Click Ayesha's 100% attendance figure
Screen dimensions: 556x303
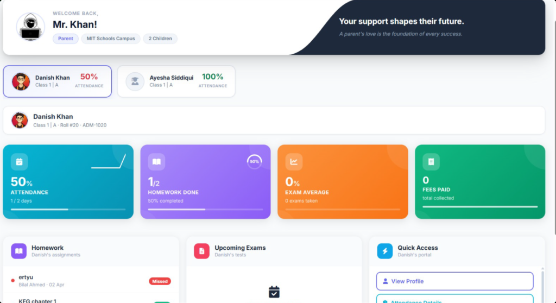click(212, 77)
